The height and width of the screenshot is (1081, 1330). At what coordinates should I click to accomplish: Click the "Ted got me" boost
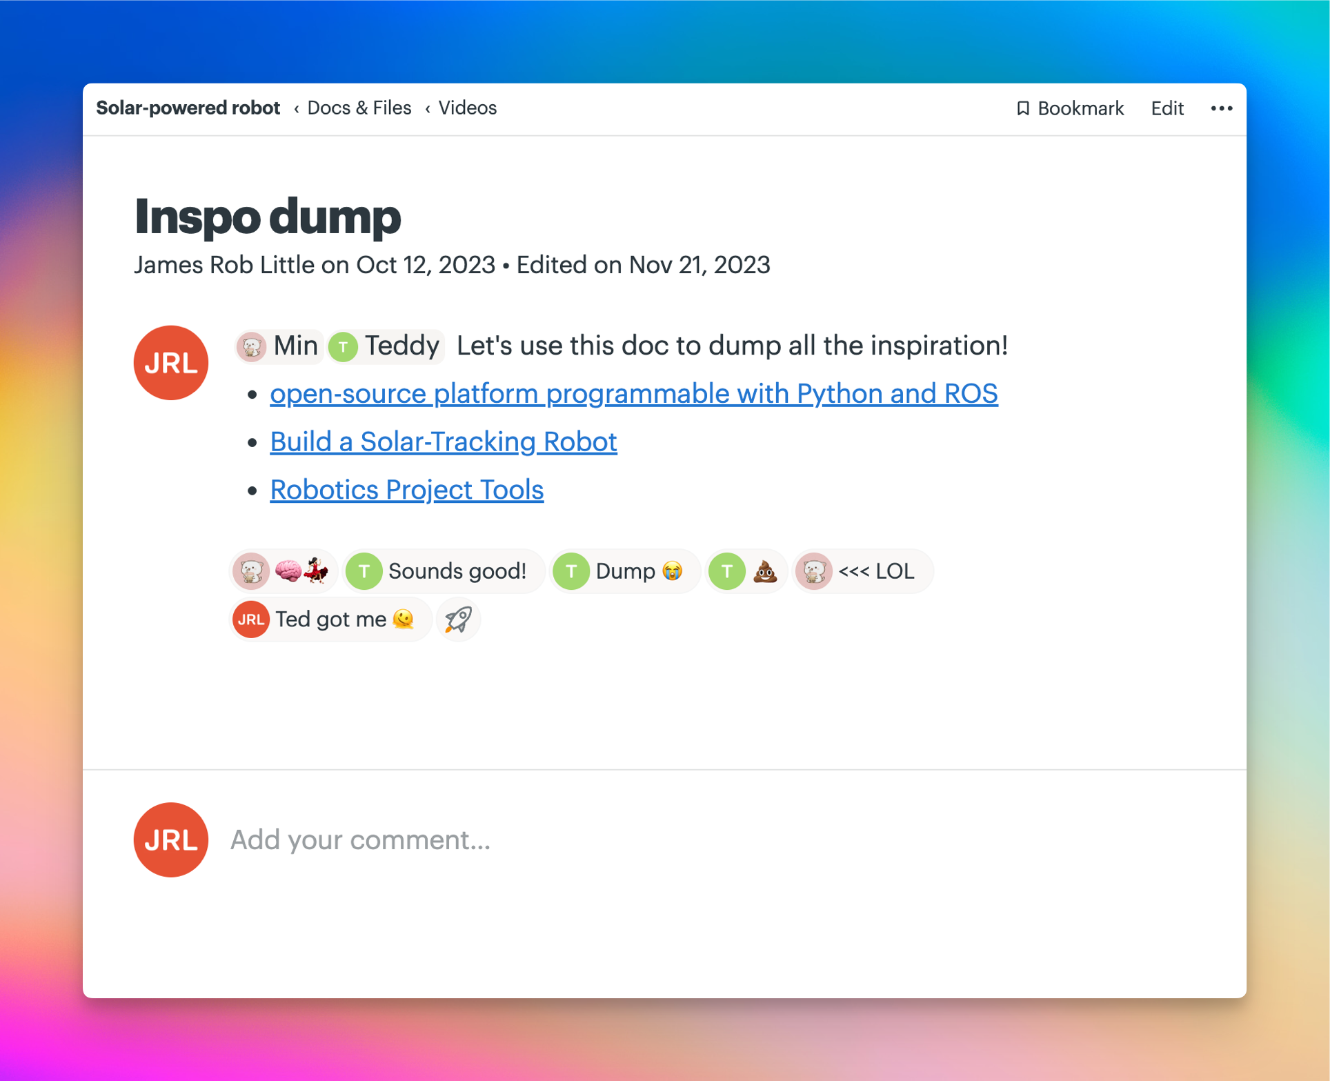coord(331,619)
